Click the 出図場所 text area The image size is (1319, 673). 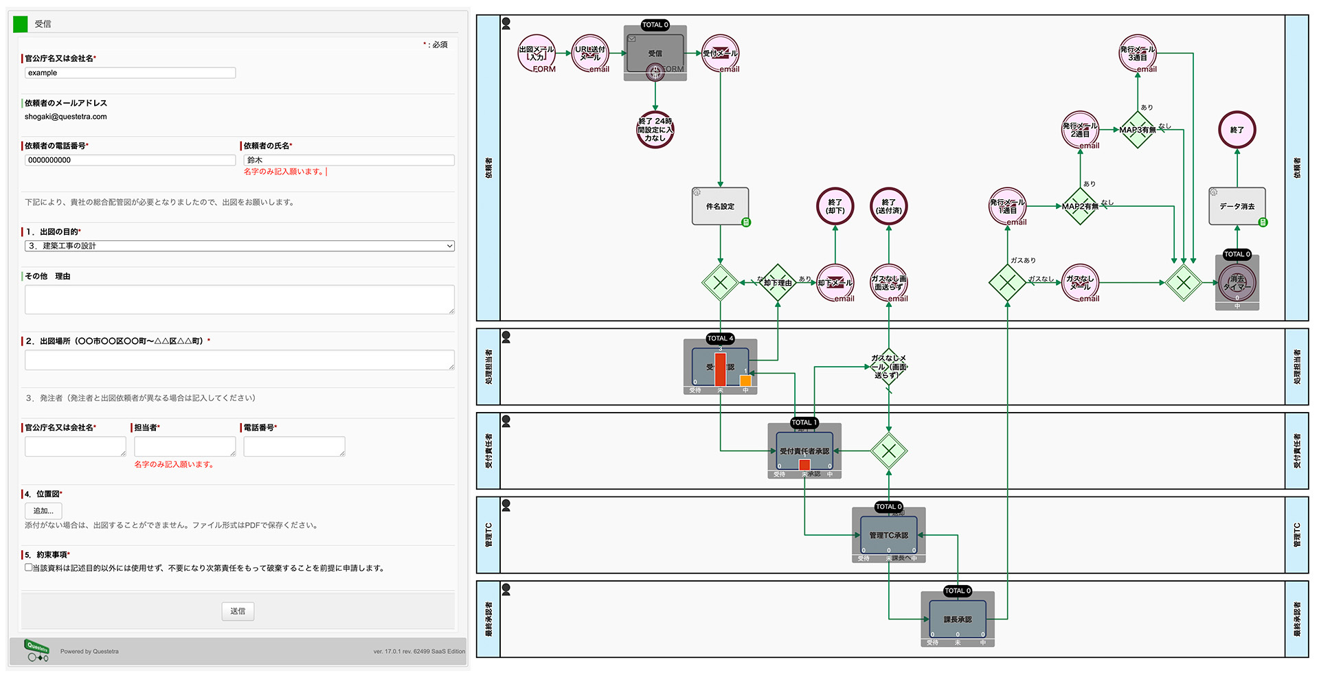(x=240, y=360)
